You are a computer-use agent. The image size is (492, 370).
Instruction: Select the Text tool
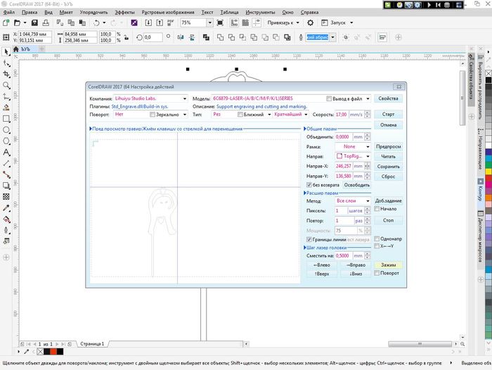pyautogui.click(x=6, y=153)
